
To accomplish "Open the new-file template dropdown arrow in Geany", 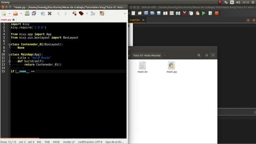I will point(9,14).
